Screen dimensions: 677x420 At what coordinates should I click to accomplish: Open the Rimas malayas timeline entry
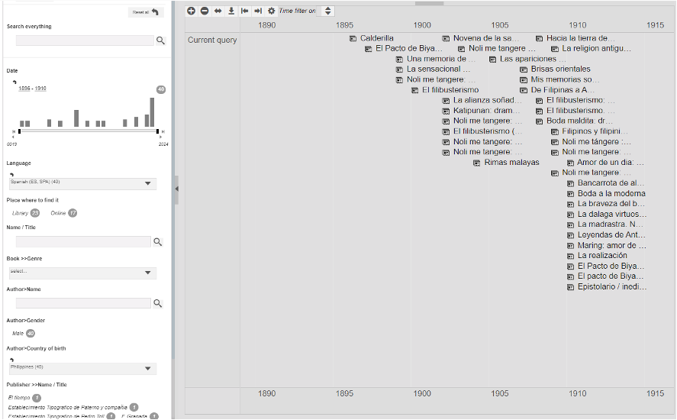[x=511, y=163]
